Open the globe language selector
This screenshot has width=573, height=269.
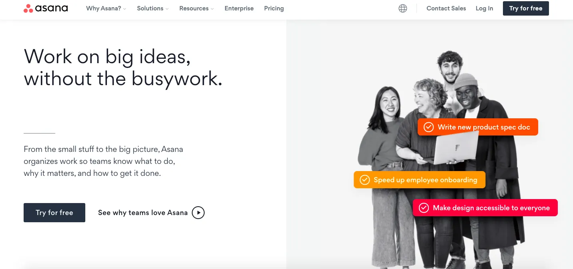point(403,8)
